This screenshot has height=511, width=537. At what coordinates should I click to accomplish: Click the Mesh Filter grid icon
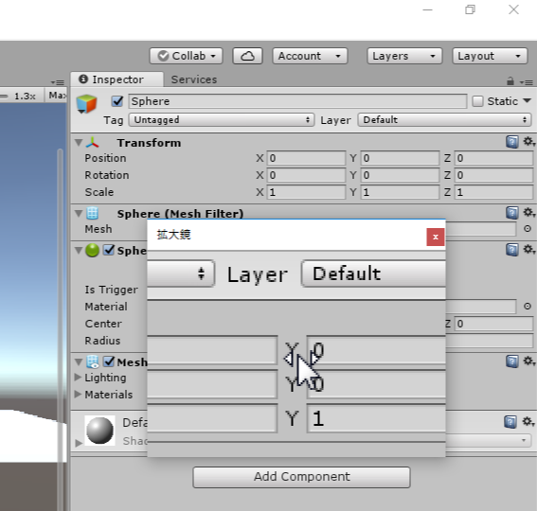[92, 213]
